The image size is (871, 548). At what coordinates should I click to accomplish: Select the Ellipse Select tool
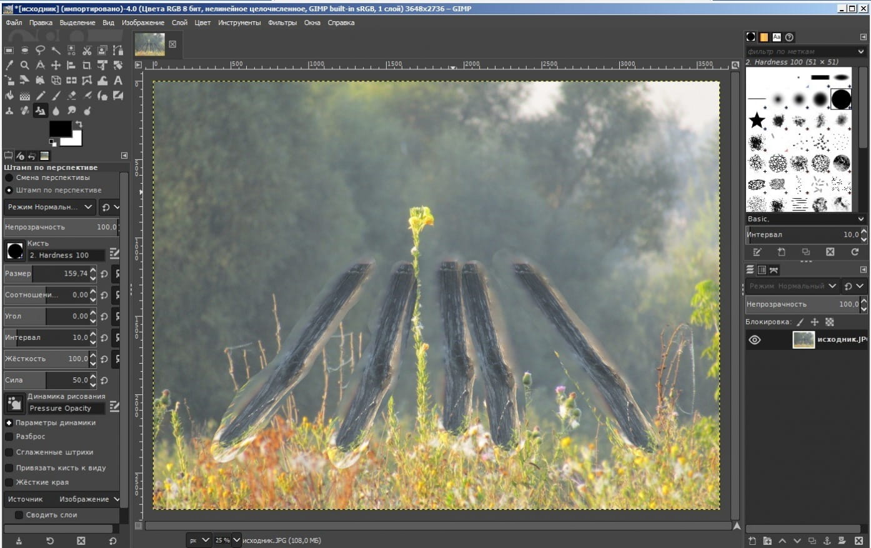click(x=25, y=50)
